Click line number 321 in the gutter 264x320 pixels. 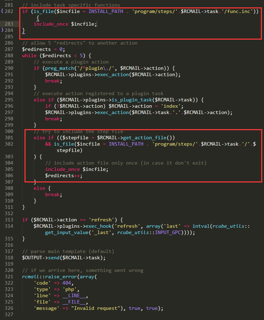click(x=9, y=276)
